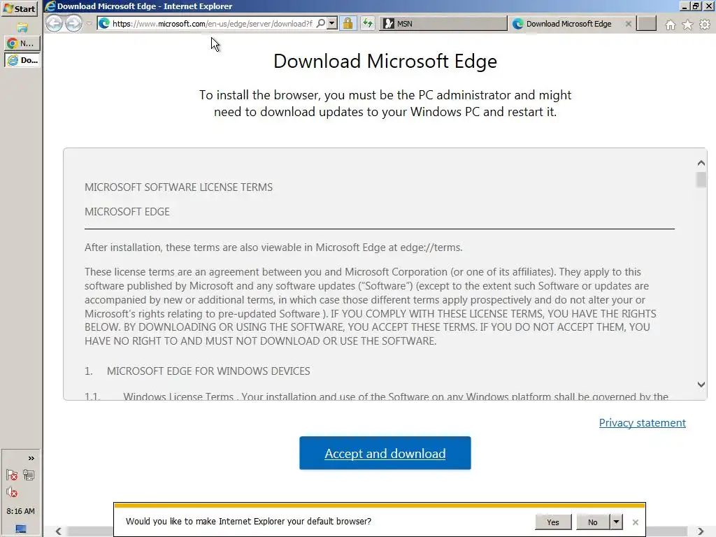Open Favorites star icon
The image size is (716, 537).
point(687,24)
